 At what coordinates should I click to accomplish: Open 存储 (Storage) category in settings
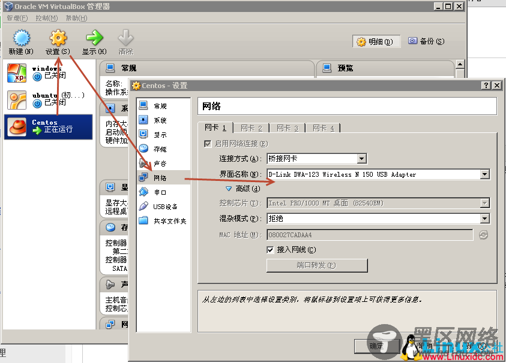(164, 149)
